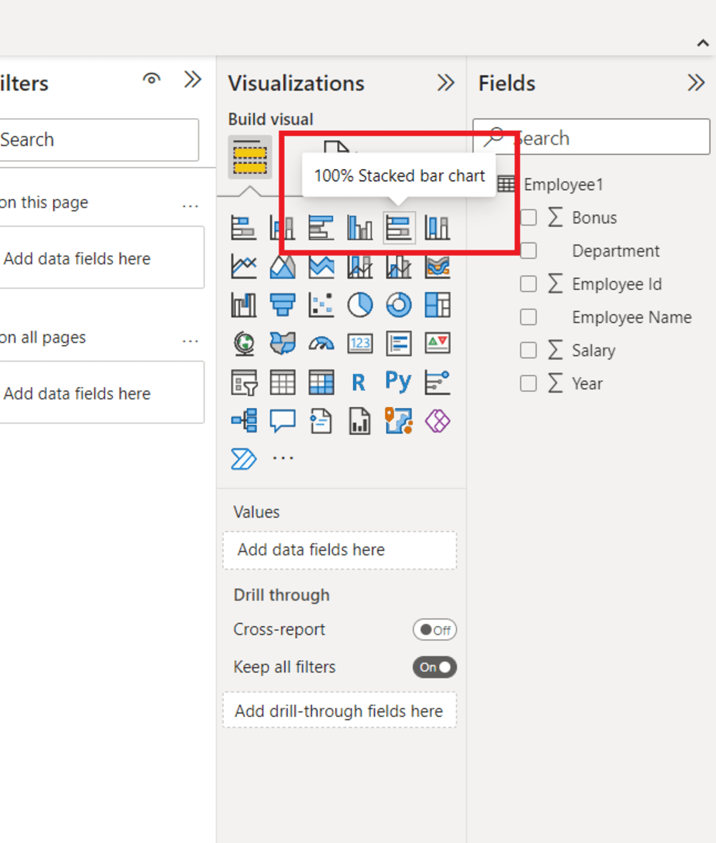The image size is (716, 843).
Task: Tick the Salary field checkbox
Action: tap(528, 350)
